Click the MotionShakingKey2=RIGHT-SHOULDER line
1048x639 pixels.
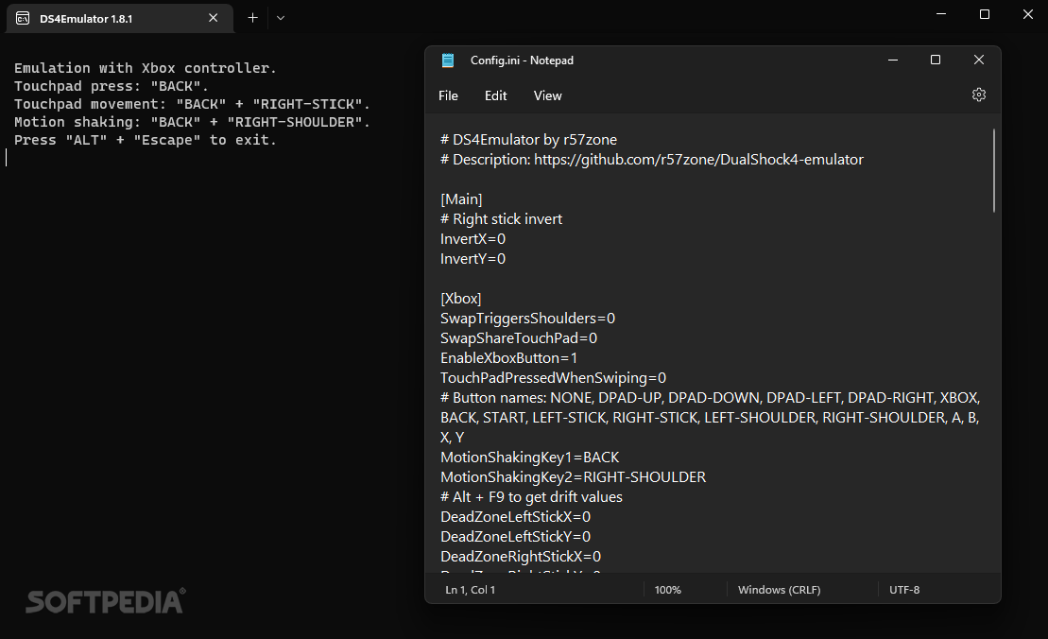573,477
